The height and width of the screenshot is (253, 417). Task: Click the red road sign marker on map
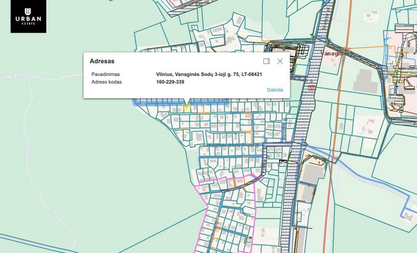(312, 88)
